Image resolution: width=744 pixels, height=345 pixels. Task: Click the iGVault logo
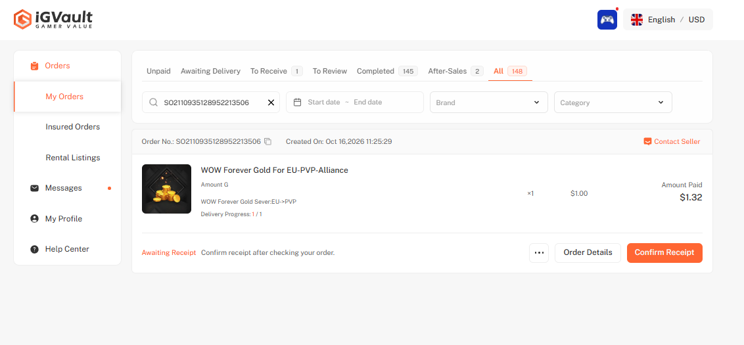tap(53, 20)
